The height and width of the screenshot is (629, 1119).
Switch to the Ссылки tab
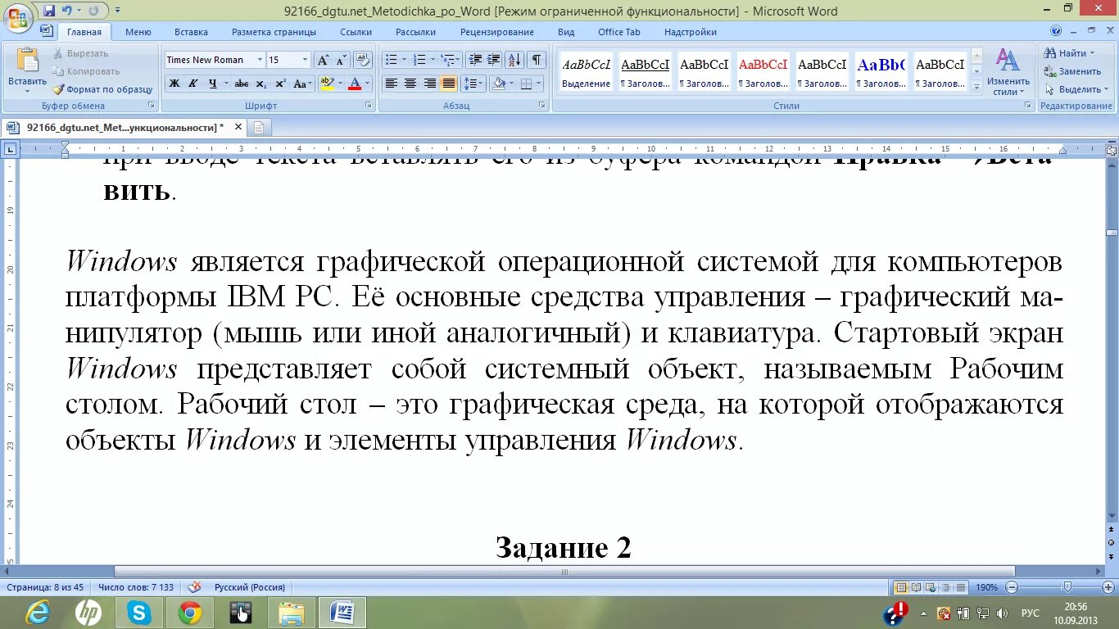[356, 32]
